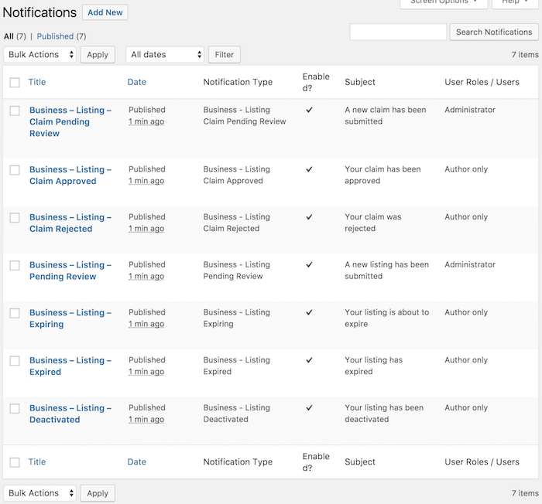
Task: Check the box for Claim Pending Review row
Action: tap(15, 111)
